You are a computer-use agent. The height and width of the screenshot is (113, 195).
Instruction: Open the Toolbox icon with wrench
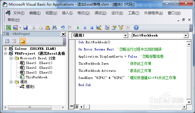point(128,28)
